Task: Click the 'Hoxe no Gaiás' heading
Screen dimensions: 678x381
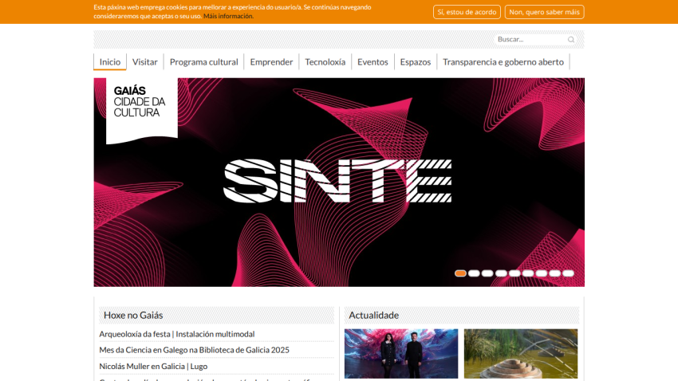Action: point(133,316)
